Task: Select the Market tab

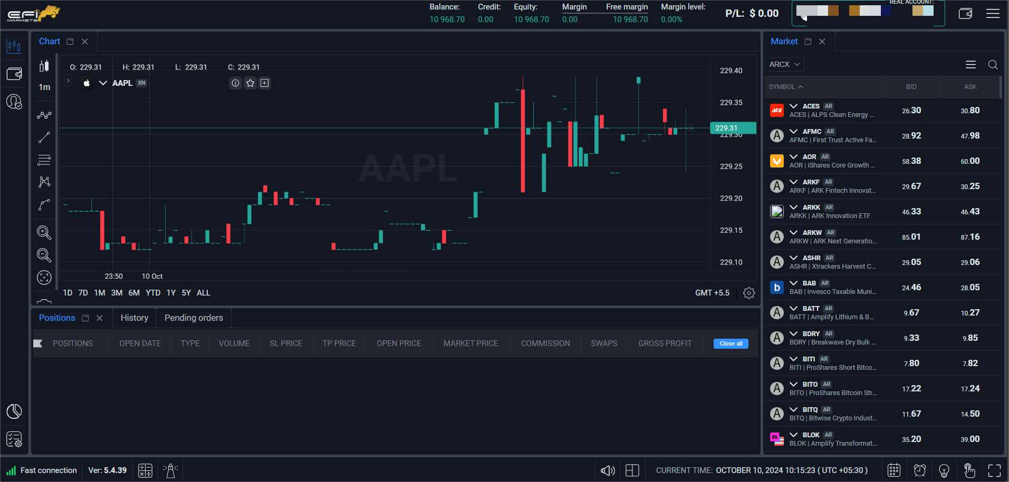Action: (784, 41)
